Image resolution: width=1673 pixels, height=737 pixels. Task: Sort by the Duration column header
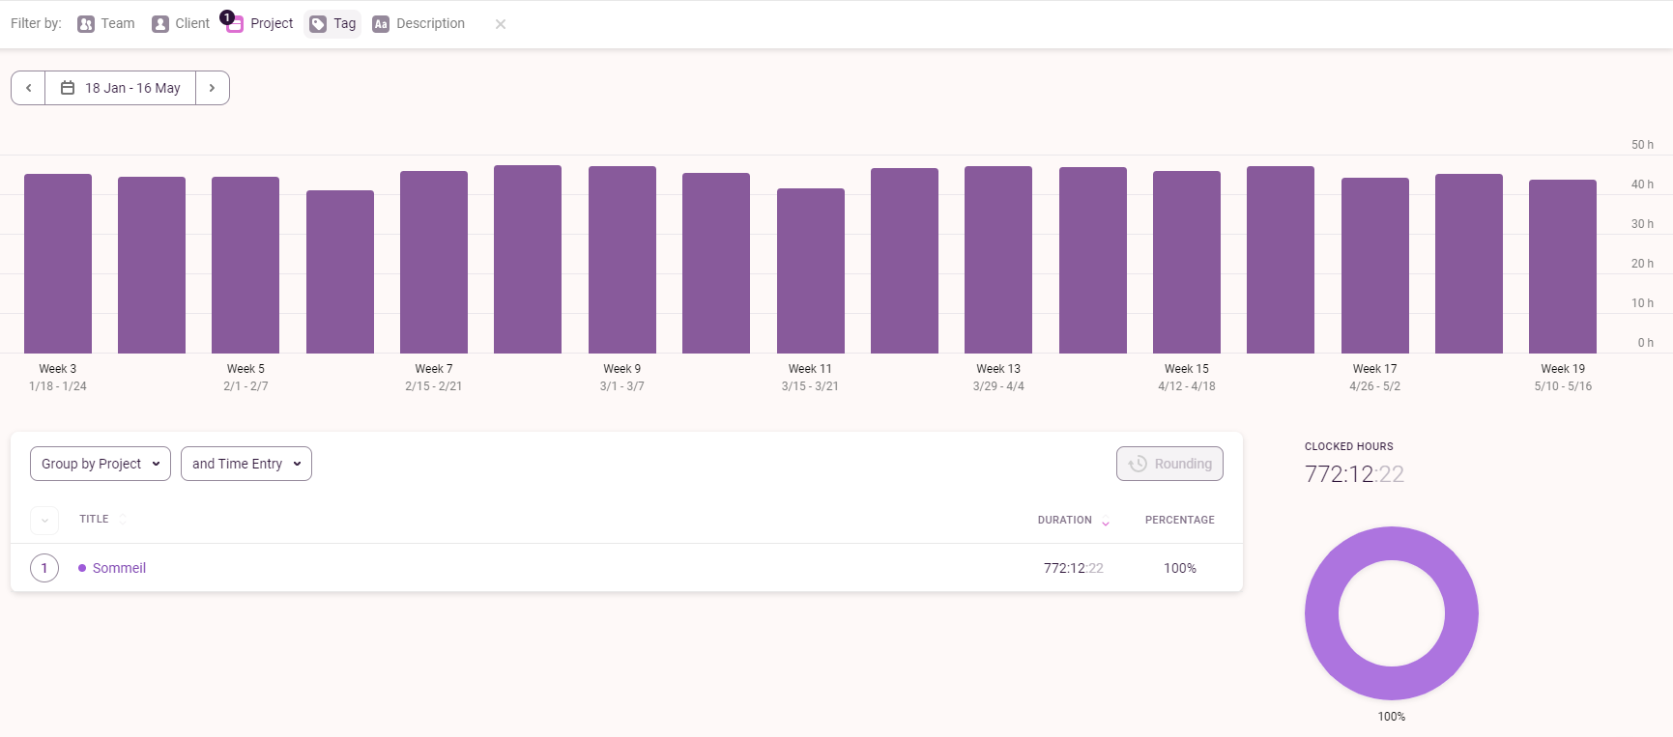point(1065,521)
